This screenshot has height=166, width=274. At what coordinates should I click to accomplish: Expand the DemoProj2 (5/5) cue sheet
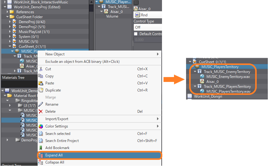10,27
